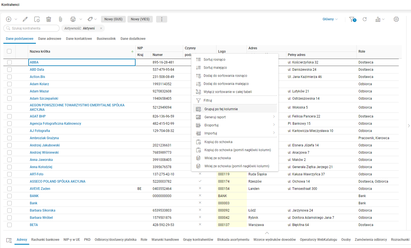This screenshot has height=248, width=411.
Task: Expand the print options dropdown arrow
Action: 81,19
